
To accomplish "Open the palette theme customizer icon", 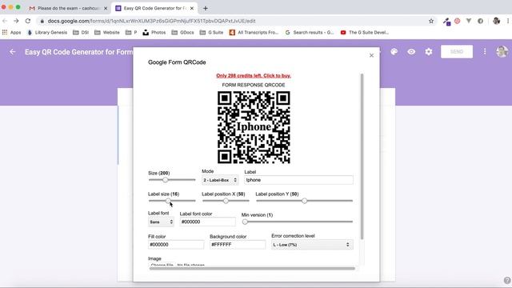I will click(x=394, y=51).
